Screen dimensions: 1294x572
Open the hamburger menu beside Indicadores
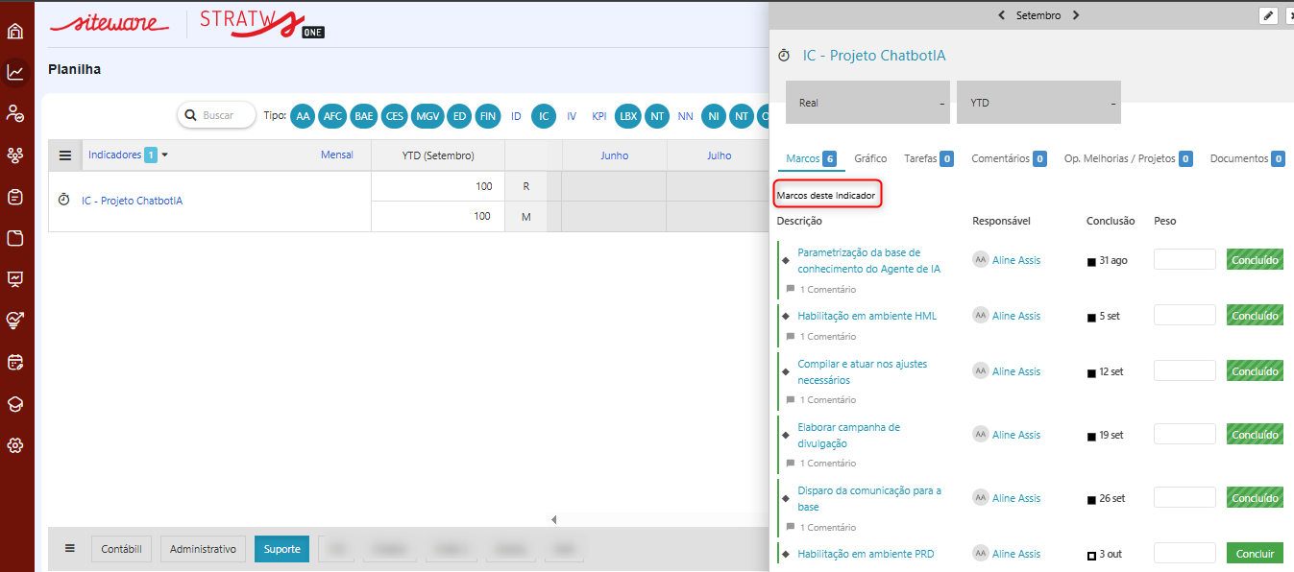pyautogui.click(x=65, y=155)
